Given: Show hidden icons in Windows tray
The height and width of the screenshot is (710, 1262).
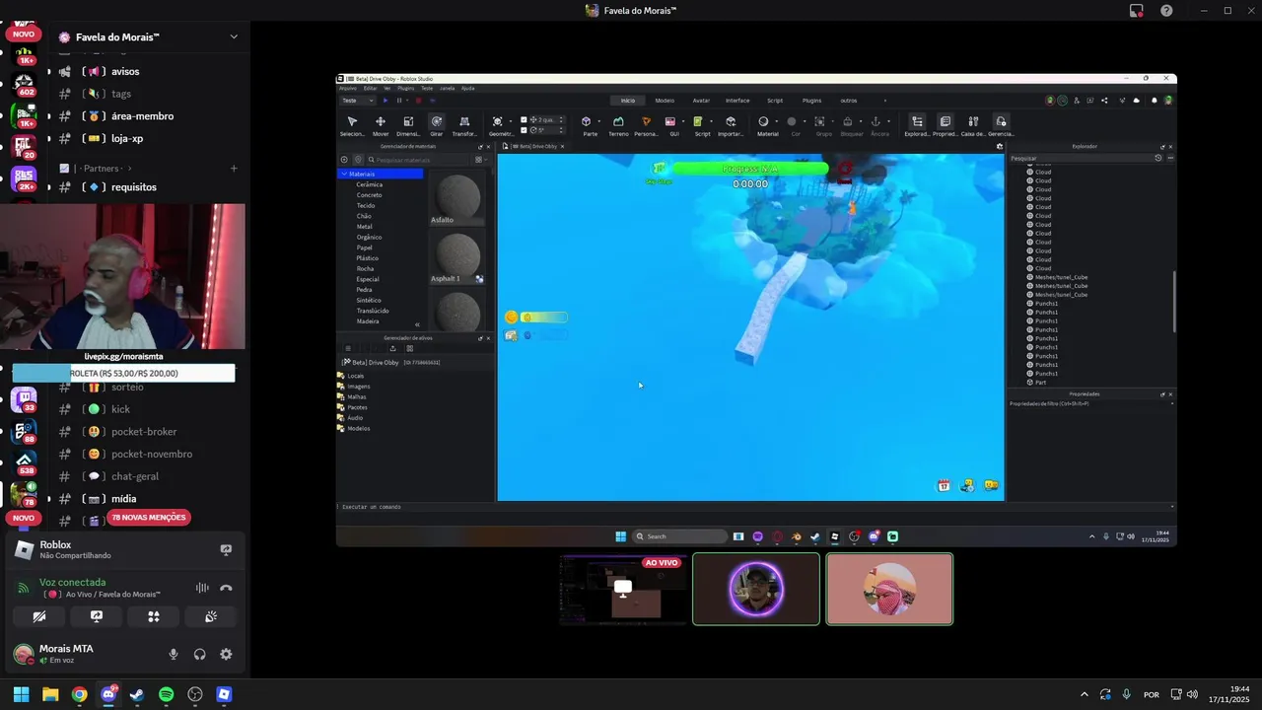Looking at the screenshot, I should [1085, 694].
